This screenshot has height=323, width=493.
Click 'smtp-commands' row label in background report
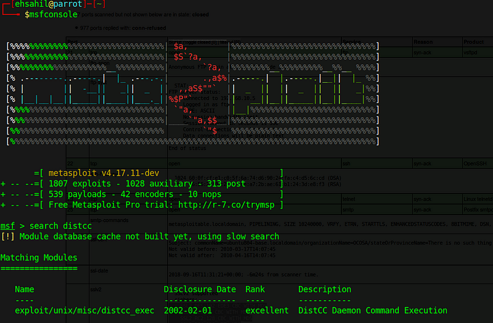click(x=109, y=220)
